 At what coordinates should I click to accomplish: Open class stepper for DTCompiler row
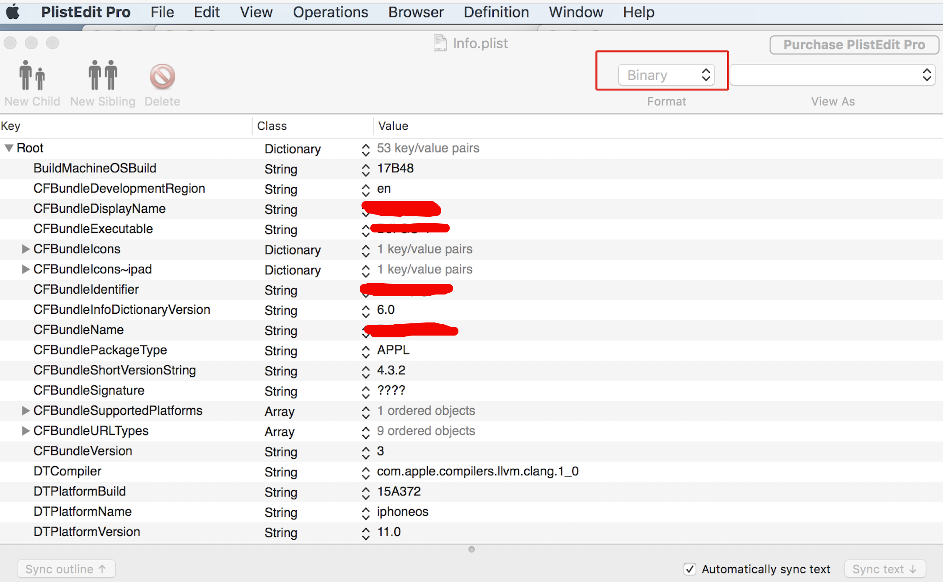click(x=366, y=473)
